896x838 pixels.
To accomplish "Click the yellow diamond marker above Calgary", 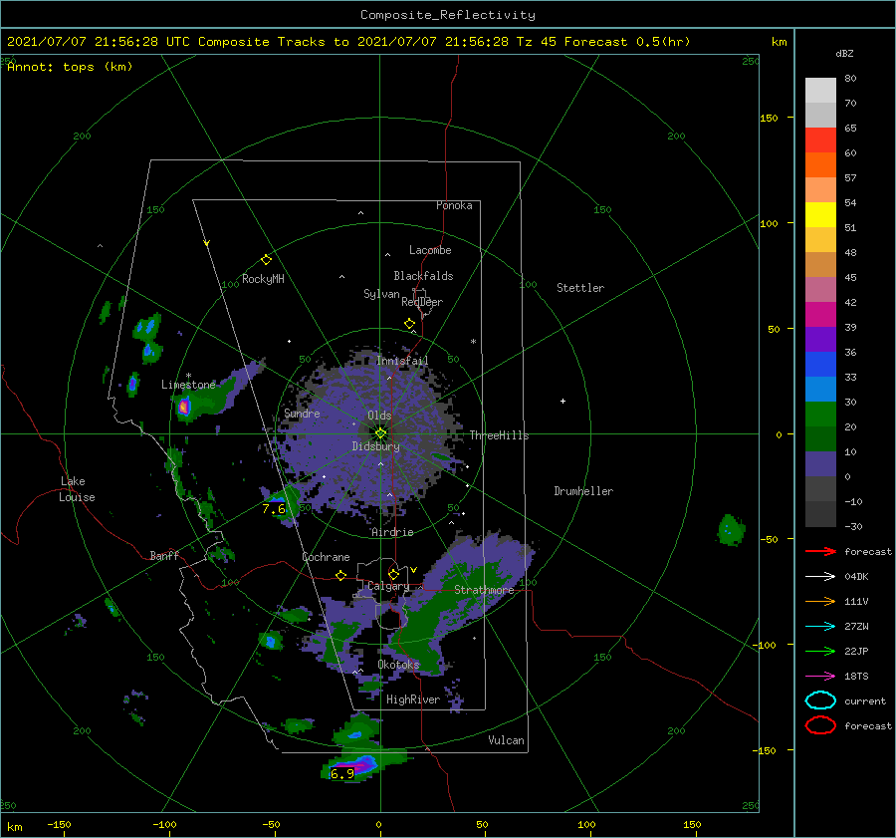I will 393,574.
